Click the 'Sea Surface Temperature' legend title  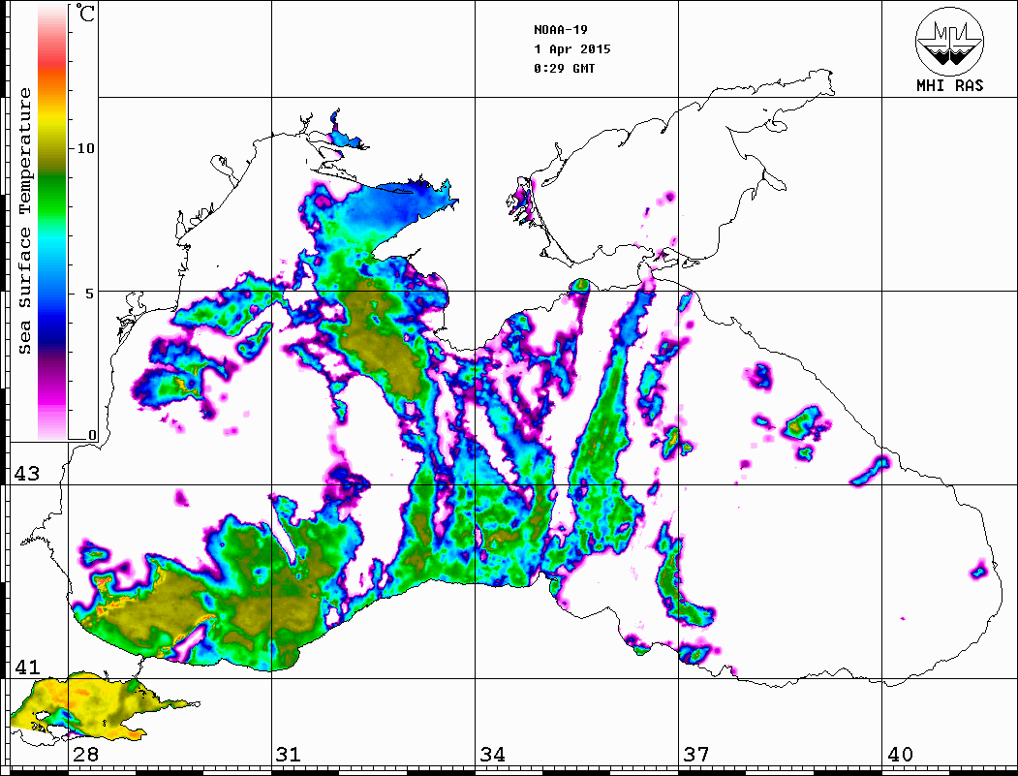(24, 221)
